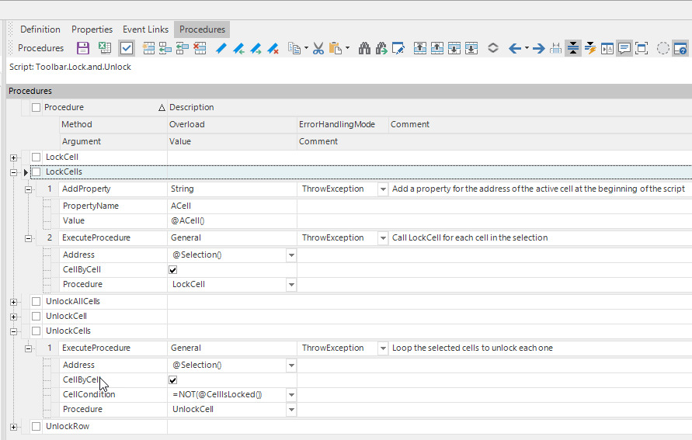Click the blue back arrow
The height and width of the screenshot is (440, 692).
click(515, 48)
